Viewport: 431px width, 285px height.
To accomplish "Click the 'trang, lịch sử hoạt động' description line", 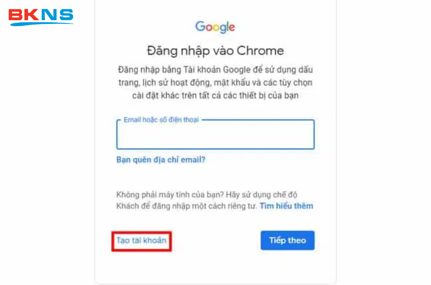I will (x=215, y=83).
